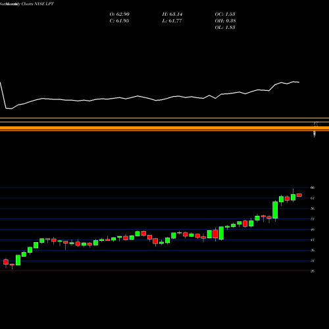This screenshot has width=329, height=329.
Task: Click the low price 'L: 61.77'
Action: click(172, 21)
